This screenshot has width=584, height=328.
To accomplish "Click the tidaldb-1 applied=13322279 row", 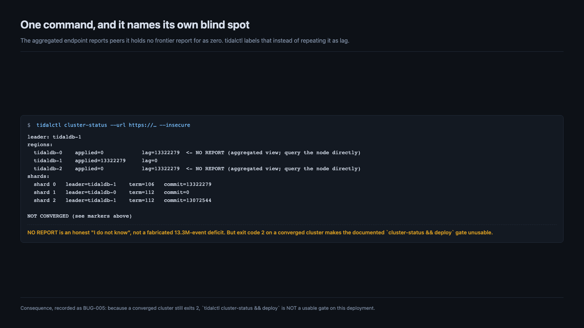I will coord(96,161).
